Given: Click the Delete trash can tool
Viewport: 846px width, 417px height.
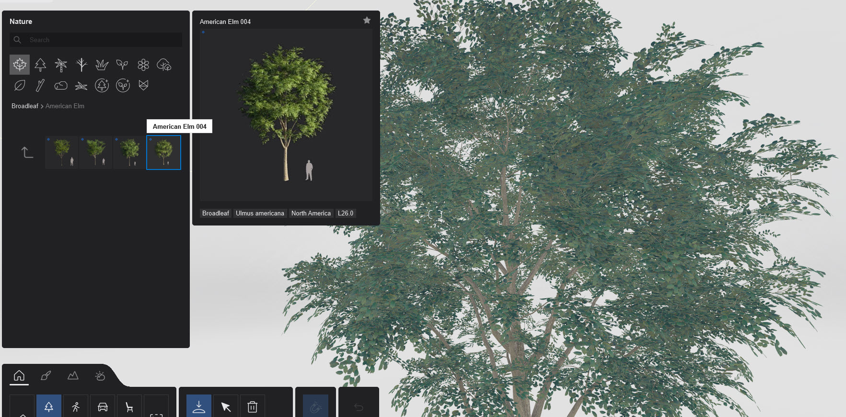Looking at the screenshot, I should coord(252,407).
